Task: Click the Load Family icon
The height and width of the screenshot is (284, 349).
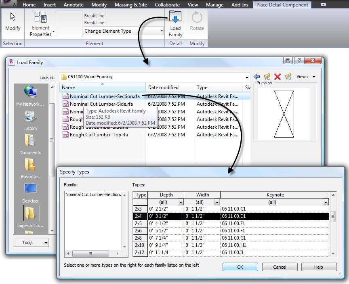Action: tap(175, 17)
